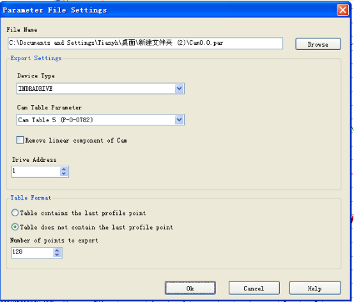
Task: Select Table contains the last profile point
Action: (x=15, y=212)
